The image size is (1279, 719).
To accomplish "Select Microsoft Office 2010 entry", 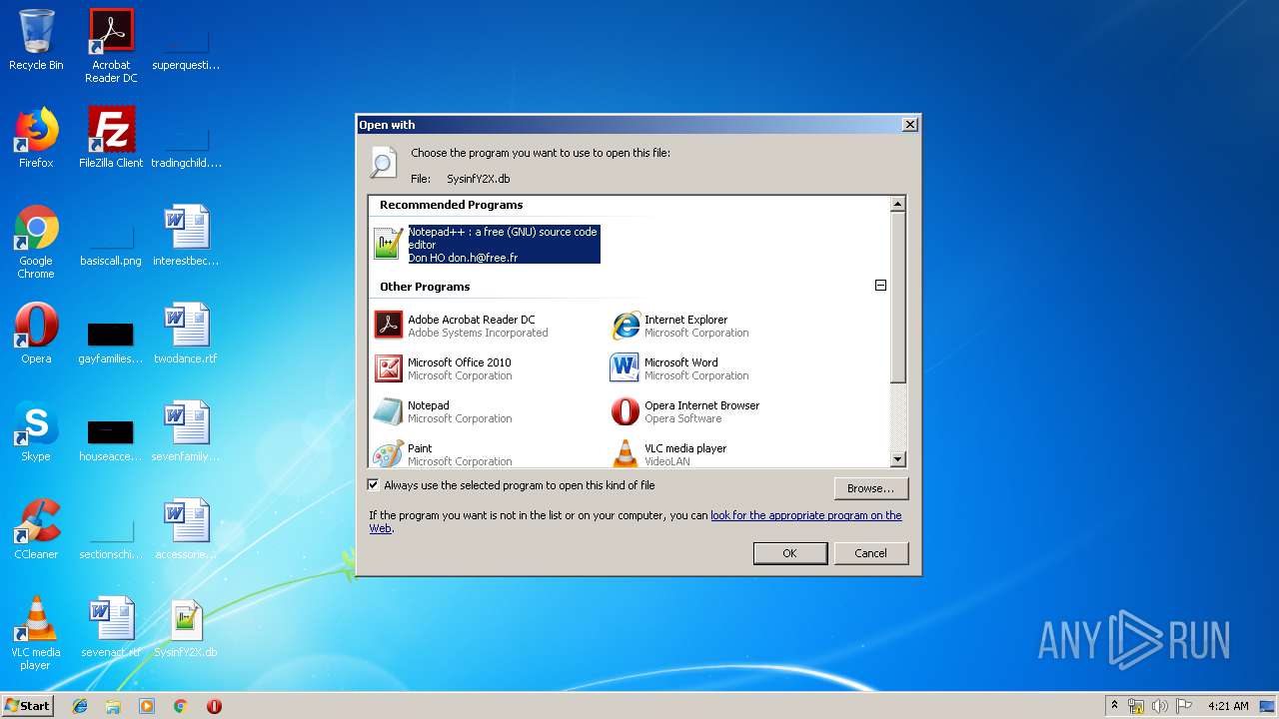I will tap(444, 368).
